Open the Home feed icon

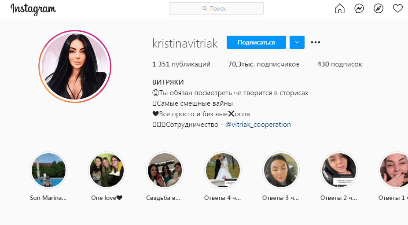[x=340, y=9]
